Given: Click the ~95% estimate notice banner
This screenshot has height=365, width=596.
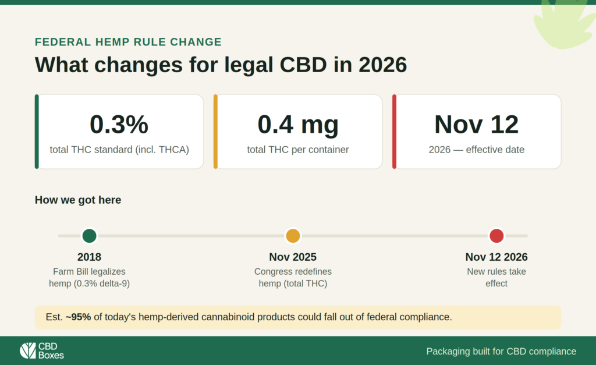Looking at the screenshot, I should (x=298, y=317).
